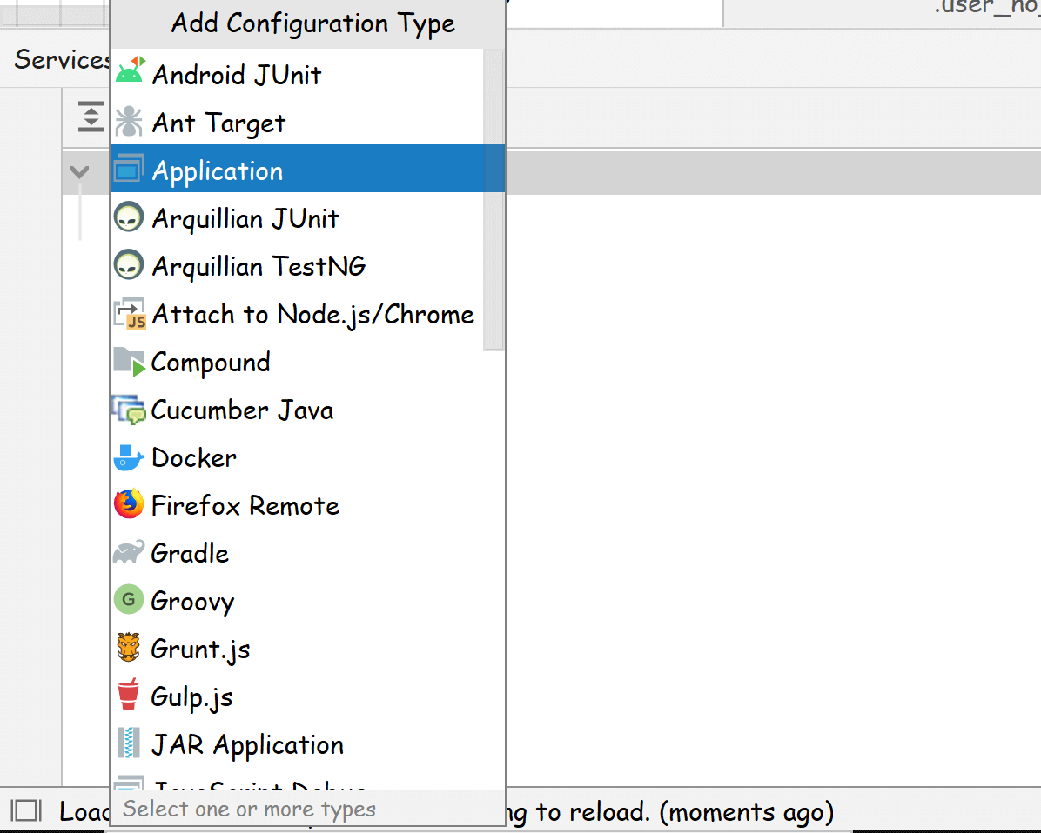Click the Ant Target spider icon
The width and height of the screenshot is (1041, 833).
(x=129, y=123)
